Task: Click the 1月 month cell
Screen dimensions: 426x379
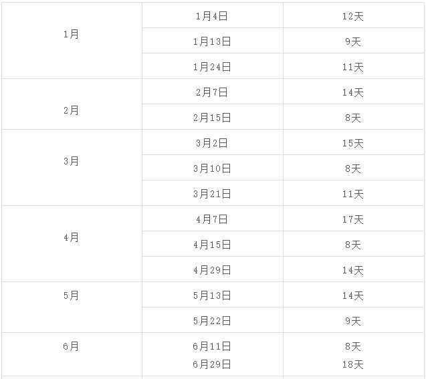Action: [72, 34]
